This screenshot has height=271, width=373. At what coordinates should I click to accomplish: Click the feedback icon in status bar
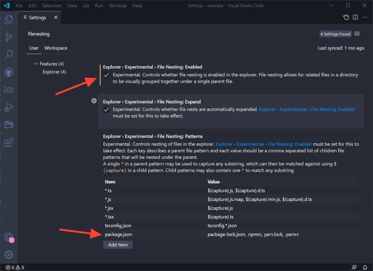point(354,268)
